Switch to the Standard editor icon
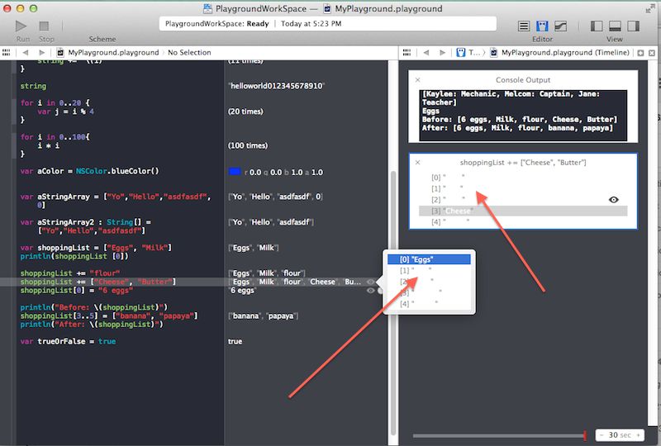 (x=524, y=26)
